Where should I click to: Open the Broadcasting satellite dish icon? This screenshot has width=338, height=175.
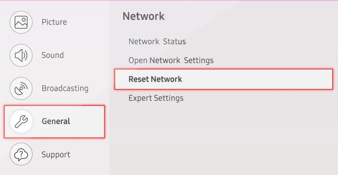(x=21, y=89)
